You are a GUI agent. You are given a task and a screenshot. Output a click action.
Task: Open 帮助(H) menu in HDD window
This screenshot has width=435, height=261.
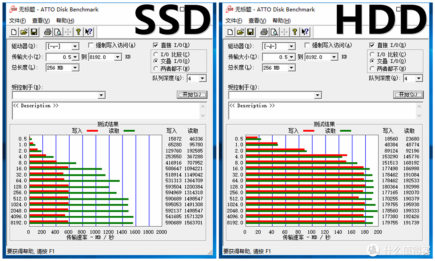281,21
